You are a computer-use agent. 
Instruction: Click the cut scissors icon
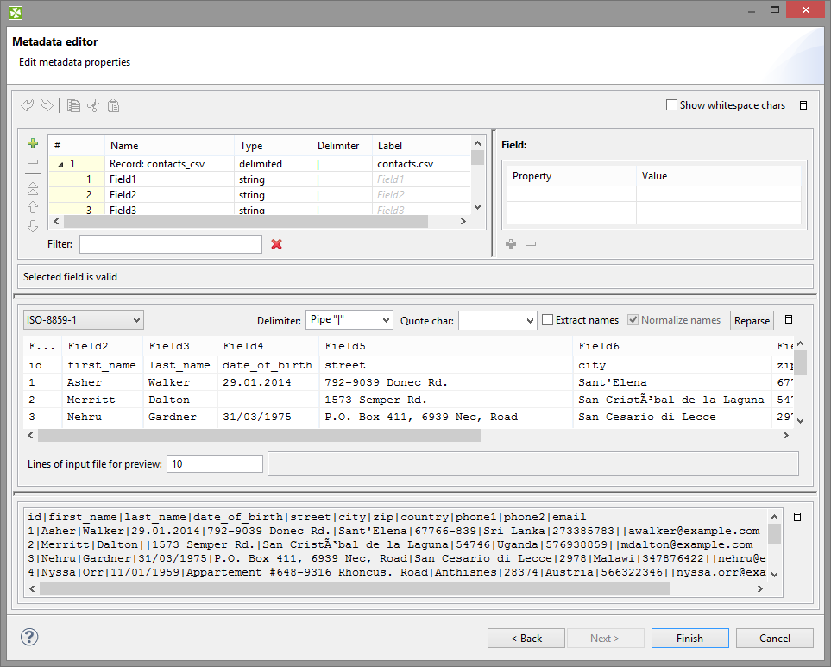[x=93, y=105]
